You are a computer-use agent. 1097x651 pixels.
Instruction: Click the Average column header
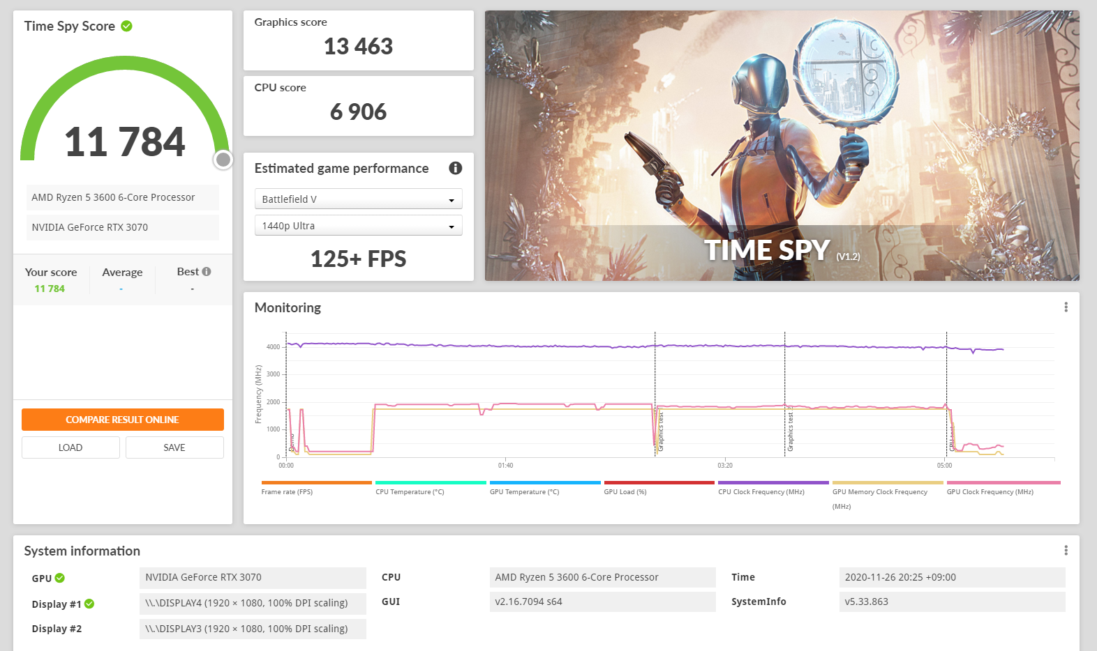122,273
